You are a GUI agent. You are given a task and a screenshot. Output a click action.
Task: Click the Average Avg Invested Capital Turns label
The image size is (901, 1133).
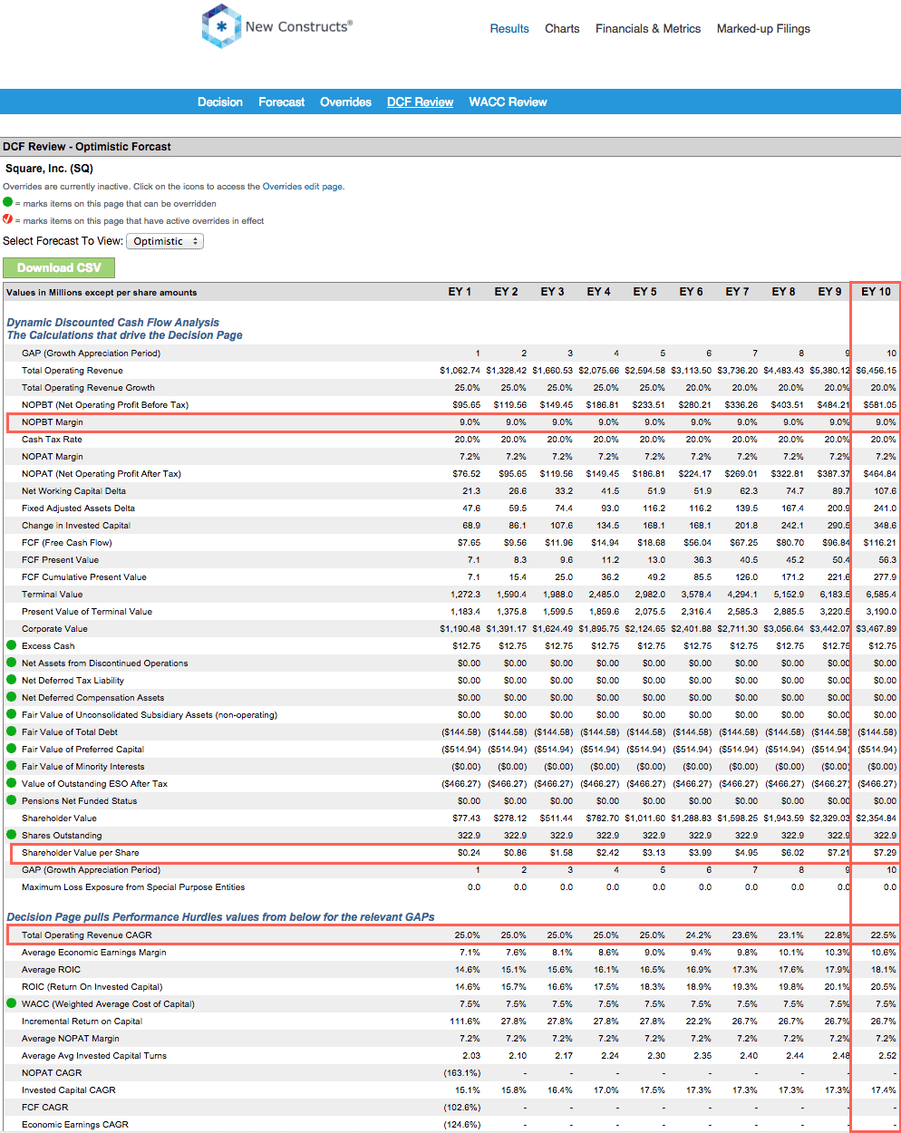tap(94, 1055)
